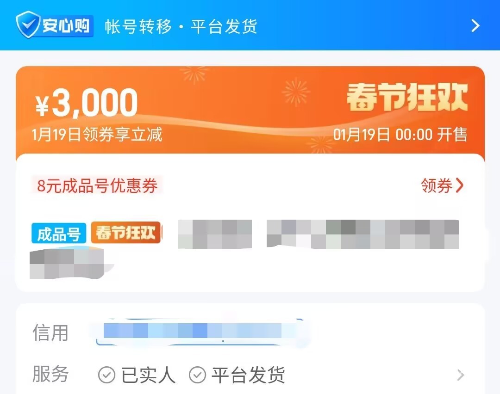
Task: Tap the 已实人 service label
Action: (148, 375)
